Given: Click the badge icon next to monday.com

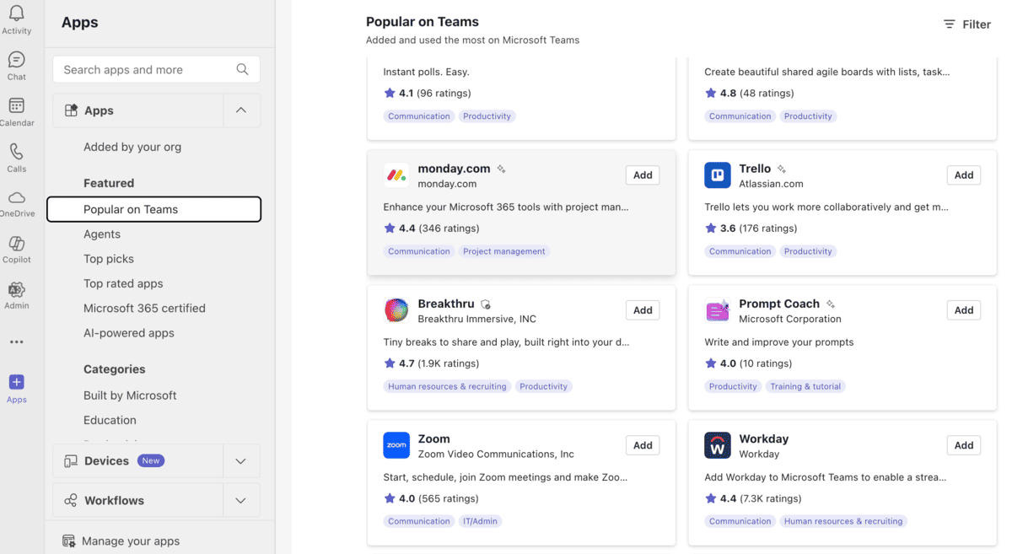Looking at the screenshot, I should (501, 169).
